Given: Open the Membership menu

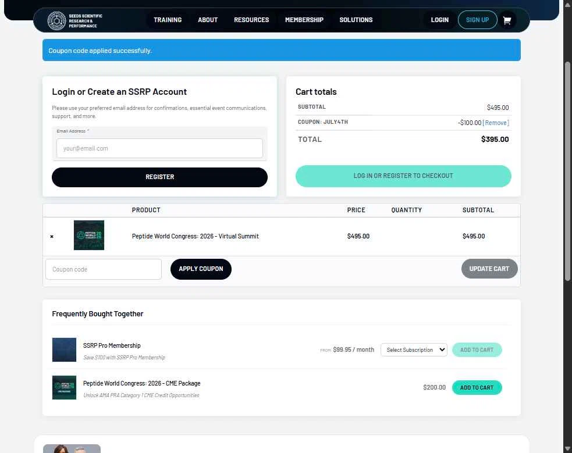Looking at the screenshot, I should (304, 20).
